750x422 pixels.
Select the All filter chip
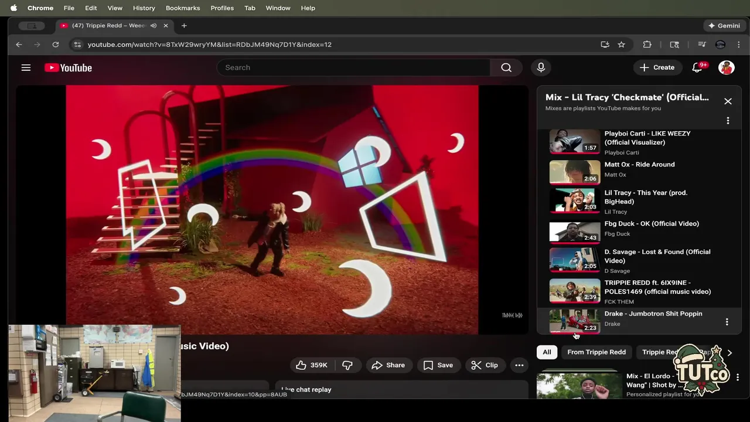(547, 352)
